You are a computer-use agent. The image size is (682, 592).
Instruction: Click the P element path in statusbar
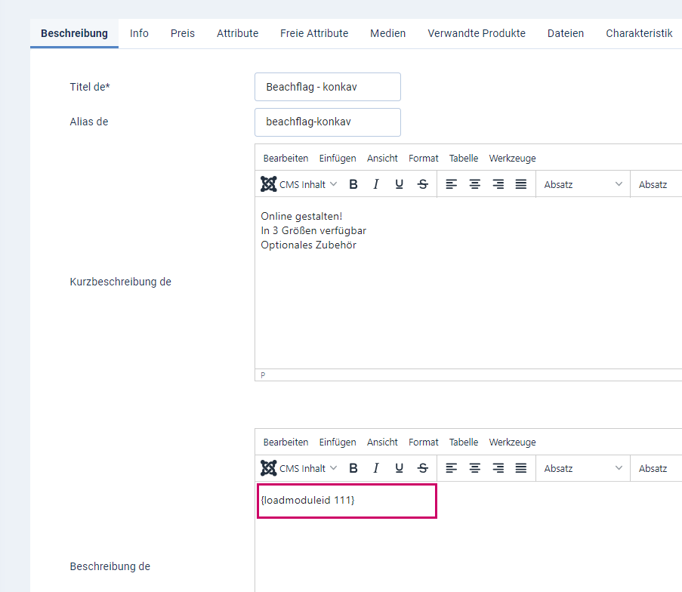[263, 375]
